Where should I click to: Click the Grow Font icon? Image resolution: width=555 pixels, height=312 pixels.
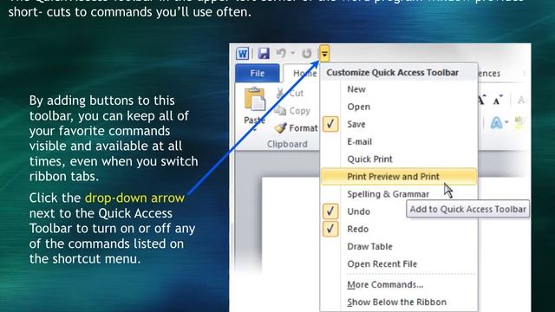pos(482,101)
